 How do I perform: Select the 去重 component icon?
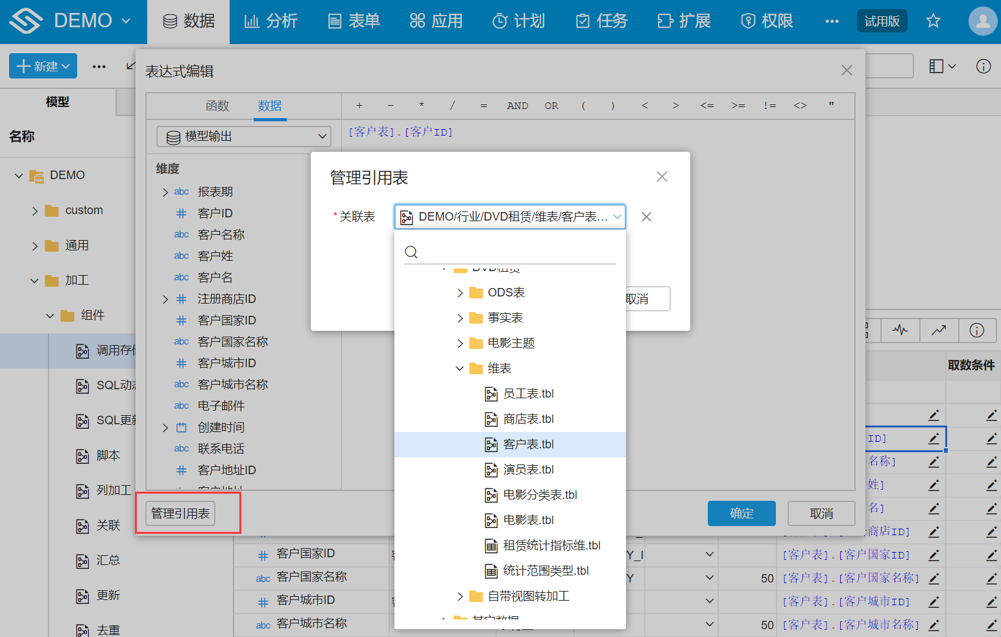83,628
